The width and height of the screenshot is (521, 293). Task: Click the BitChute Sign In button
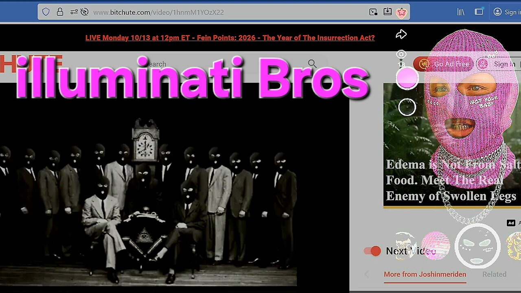[x=498, y=64]
